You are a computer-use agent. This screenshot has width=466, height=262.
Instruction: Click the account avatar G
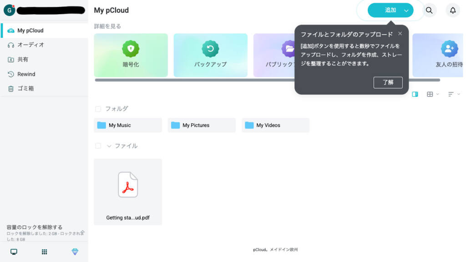click(x=9, y=10)
